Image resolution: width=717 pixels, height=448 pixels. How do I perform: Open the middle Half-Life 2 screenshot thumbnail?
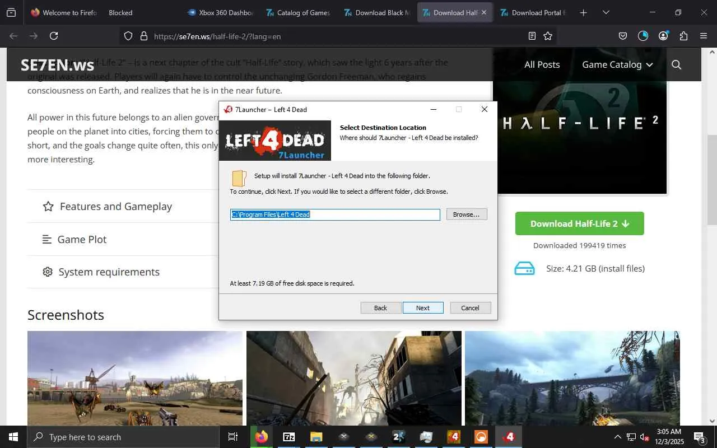click(354, 378)
